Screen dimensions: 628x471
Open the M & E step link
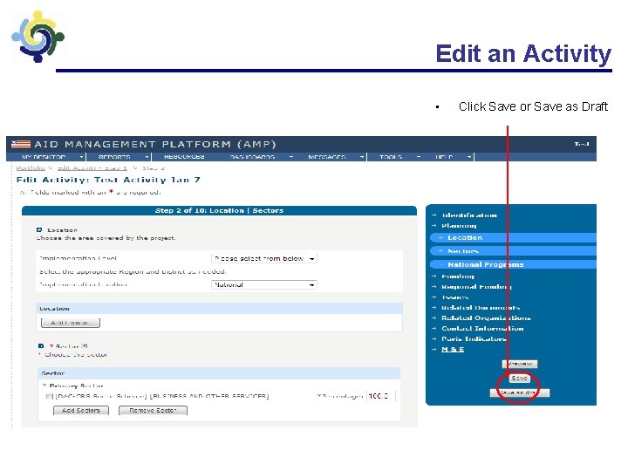point(453,350)
